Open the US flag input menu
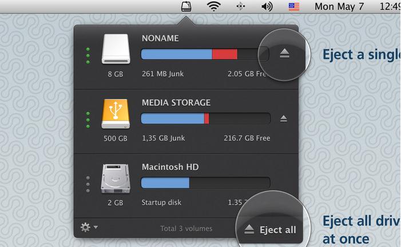Image resolution: width=401 pixels, height=247 pixels. coord(294,6)
